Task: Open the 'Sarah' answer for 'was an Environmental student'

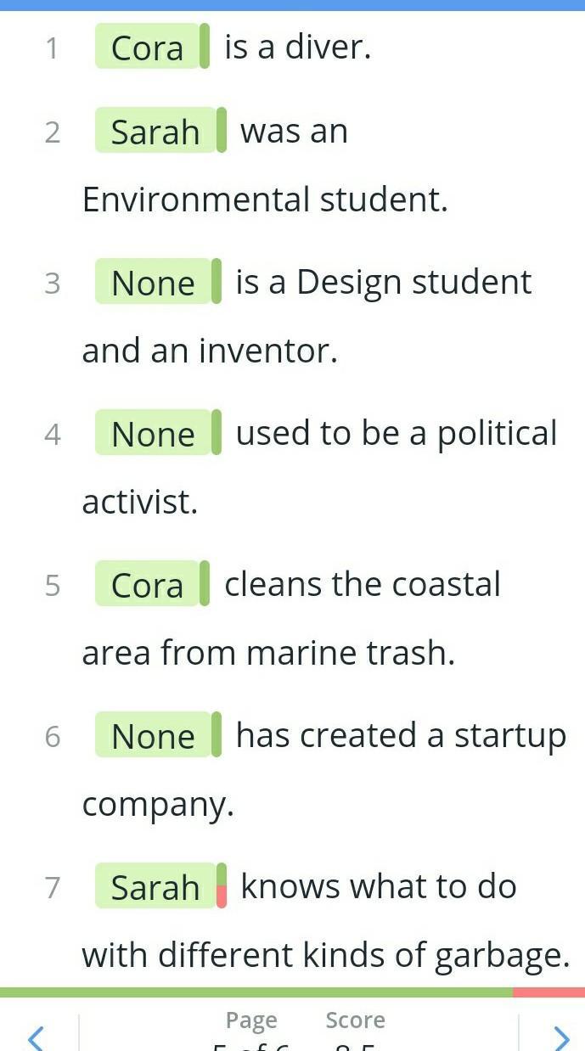Action: [x=155, y=131]
